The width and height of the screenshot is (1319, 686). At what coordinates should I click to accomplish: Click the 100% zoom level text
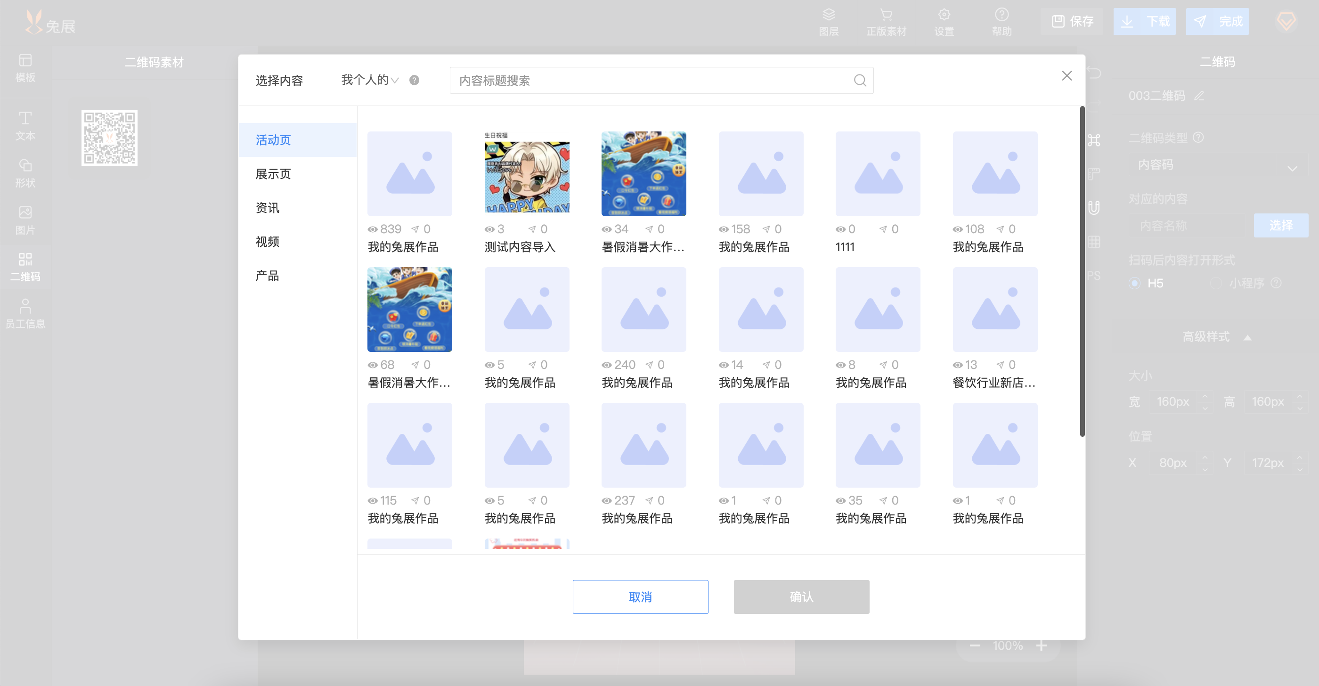1007,645
